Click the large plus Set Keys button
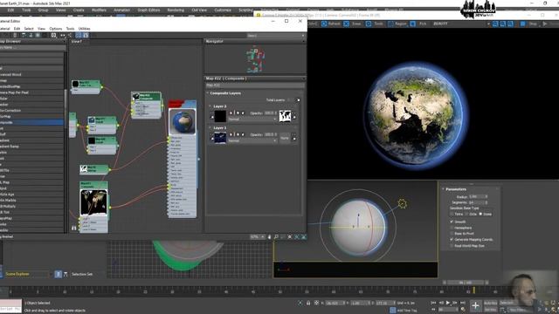This screenshot has height=314, width=559. [475, 306]
